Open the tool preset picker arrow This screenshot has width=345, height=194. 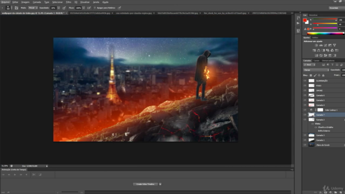click(2, 8)
